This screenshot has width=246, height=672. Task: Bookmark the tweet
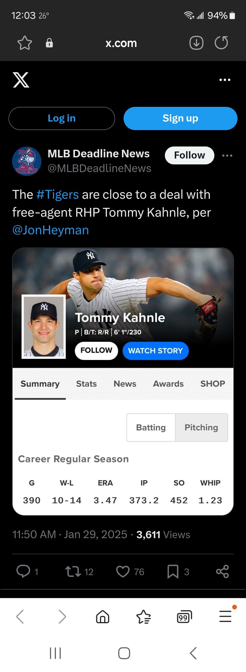point(173,571)
